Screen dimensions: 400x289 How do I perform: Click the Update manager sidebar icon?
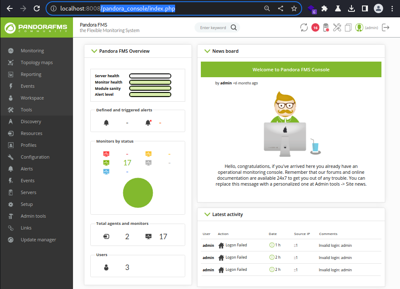click(x=11, y=240)
